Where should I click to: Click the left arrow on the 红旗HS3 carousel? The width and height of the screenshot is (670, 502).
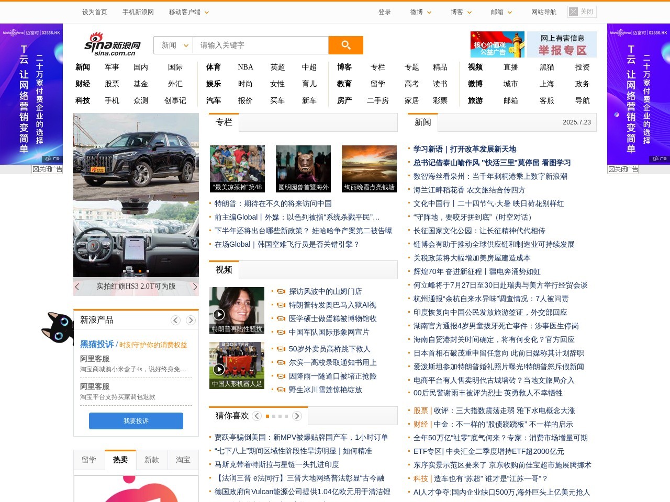[77, 287]
